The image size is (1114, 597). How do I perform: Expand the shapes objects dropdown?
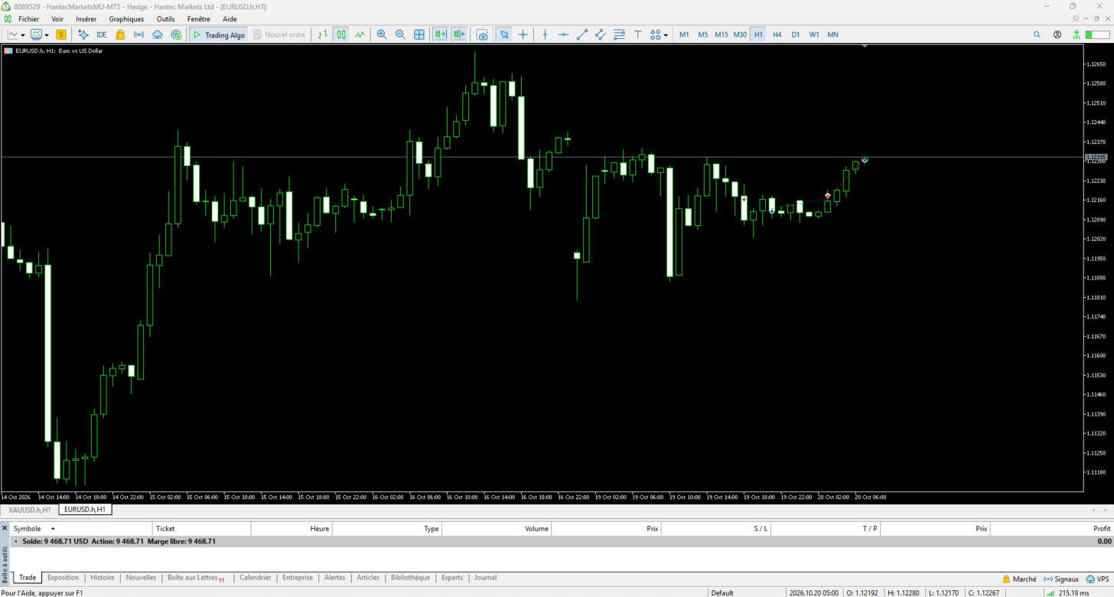pos(666,34)
